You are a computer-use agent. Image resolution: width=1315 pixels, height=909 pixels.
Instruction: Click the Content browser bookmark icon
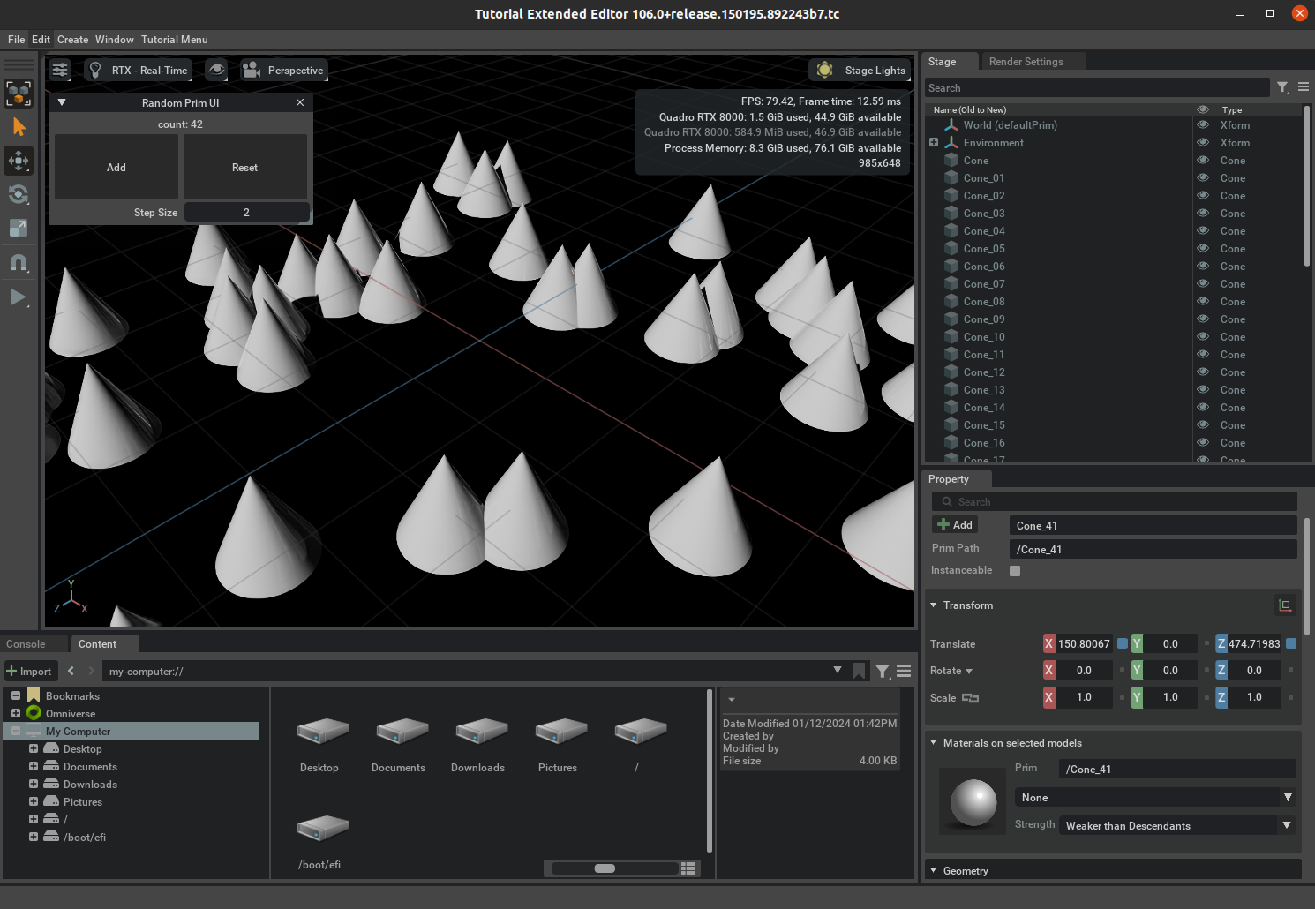859,672
